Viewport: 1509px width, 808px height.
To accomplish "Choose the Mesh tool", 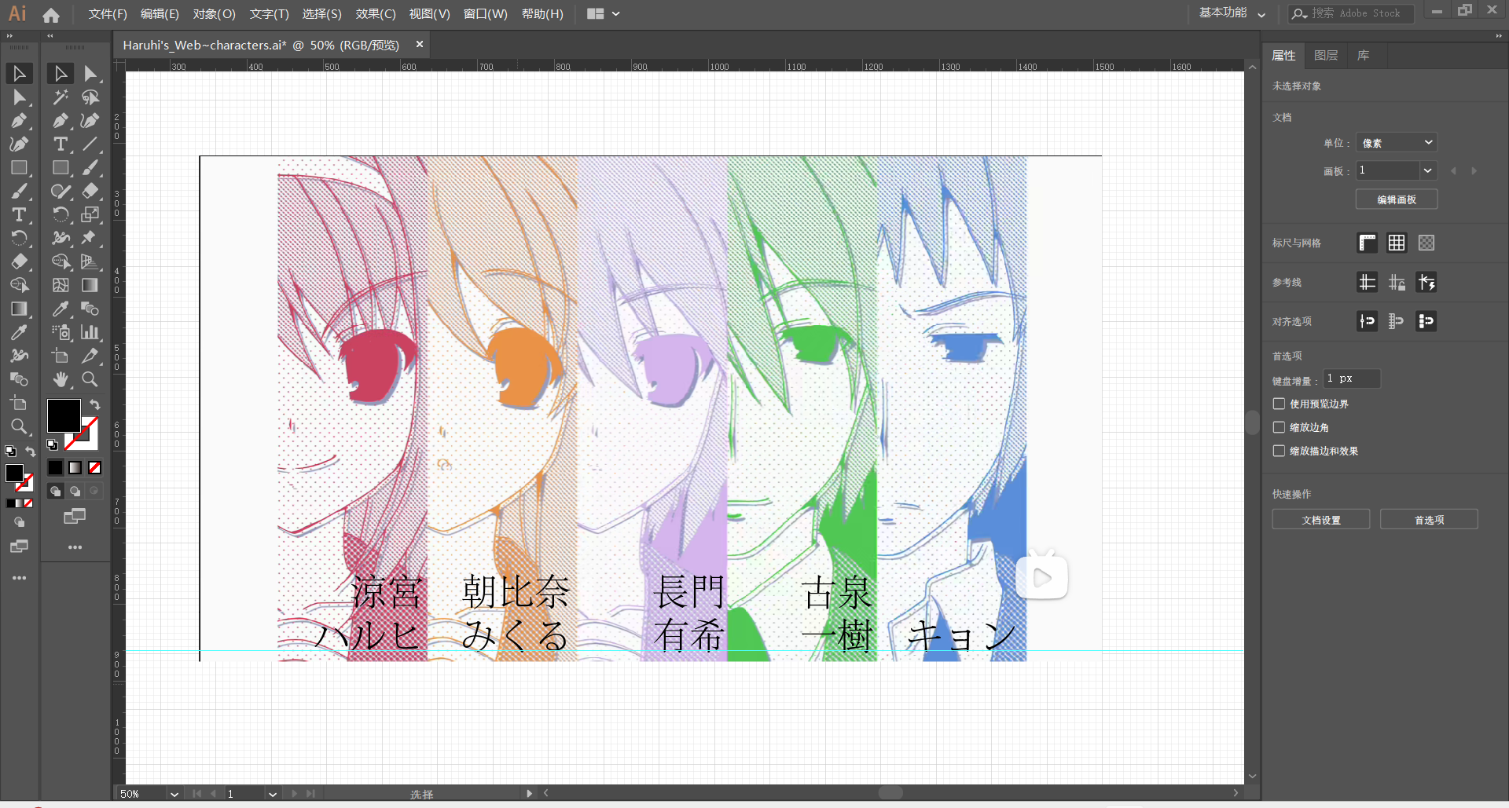I will [x=61, y=285].
